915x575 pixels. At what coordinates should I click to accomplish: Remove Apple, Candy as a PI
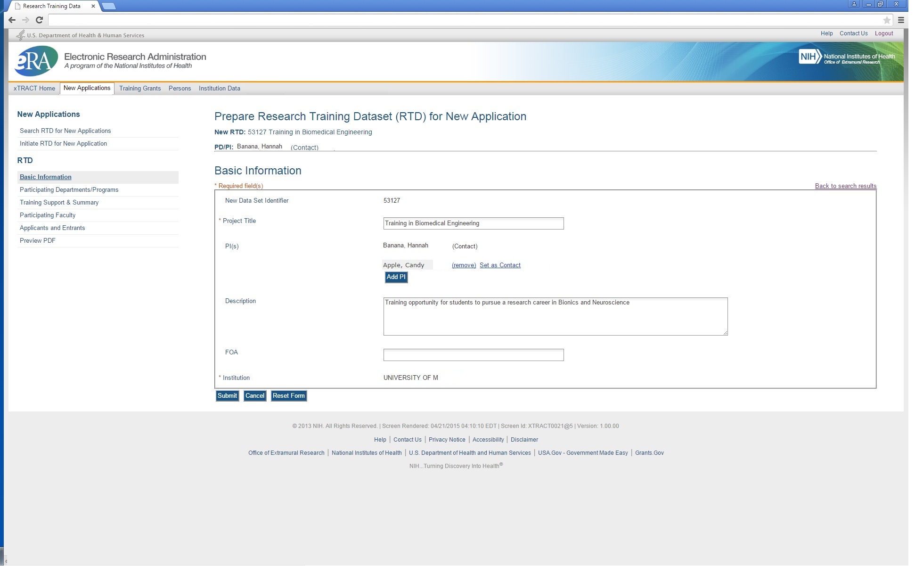point(464,265)
